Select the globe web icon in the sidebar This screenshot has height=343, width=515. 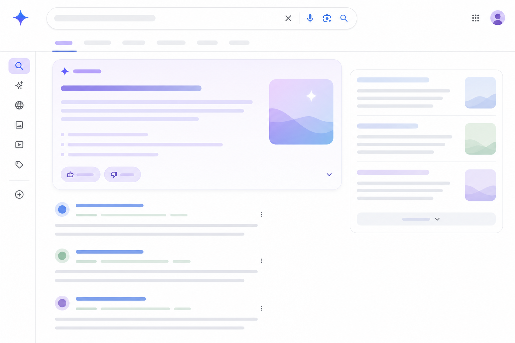(x=19, y=105)
